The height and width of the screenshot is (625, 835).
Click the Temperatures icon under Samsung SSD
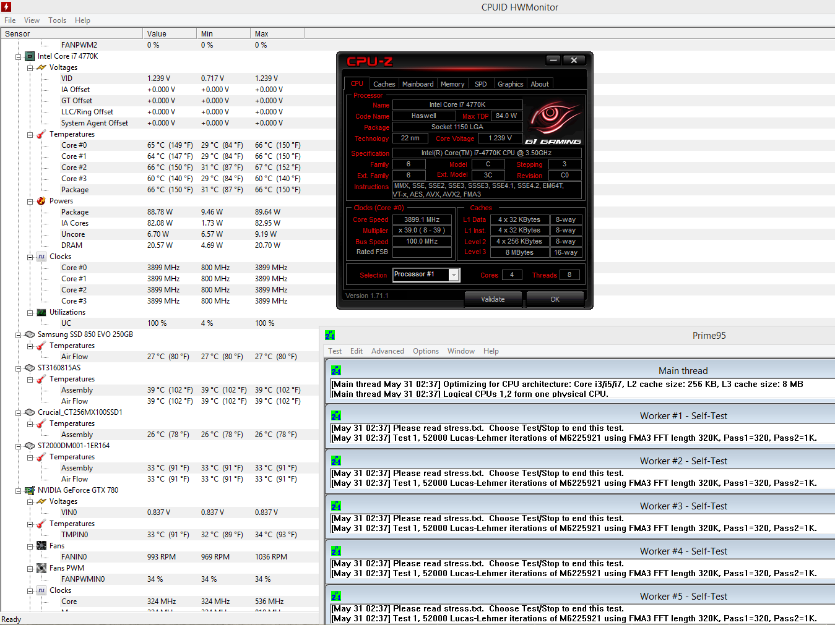pos(41,346)
